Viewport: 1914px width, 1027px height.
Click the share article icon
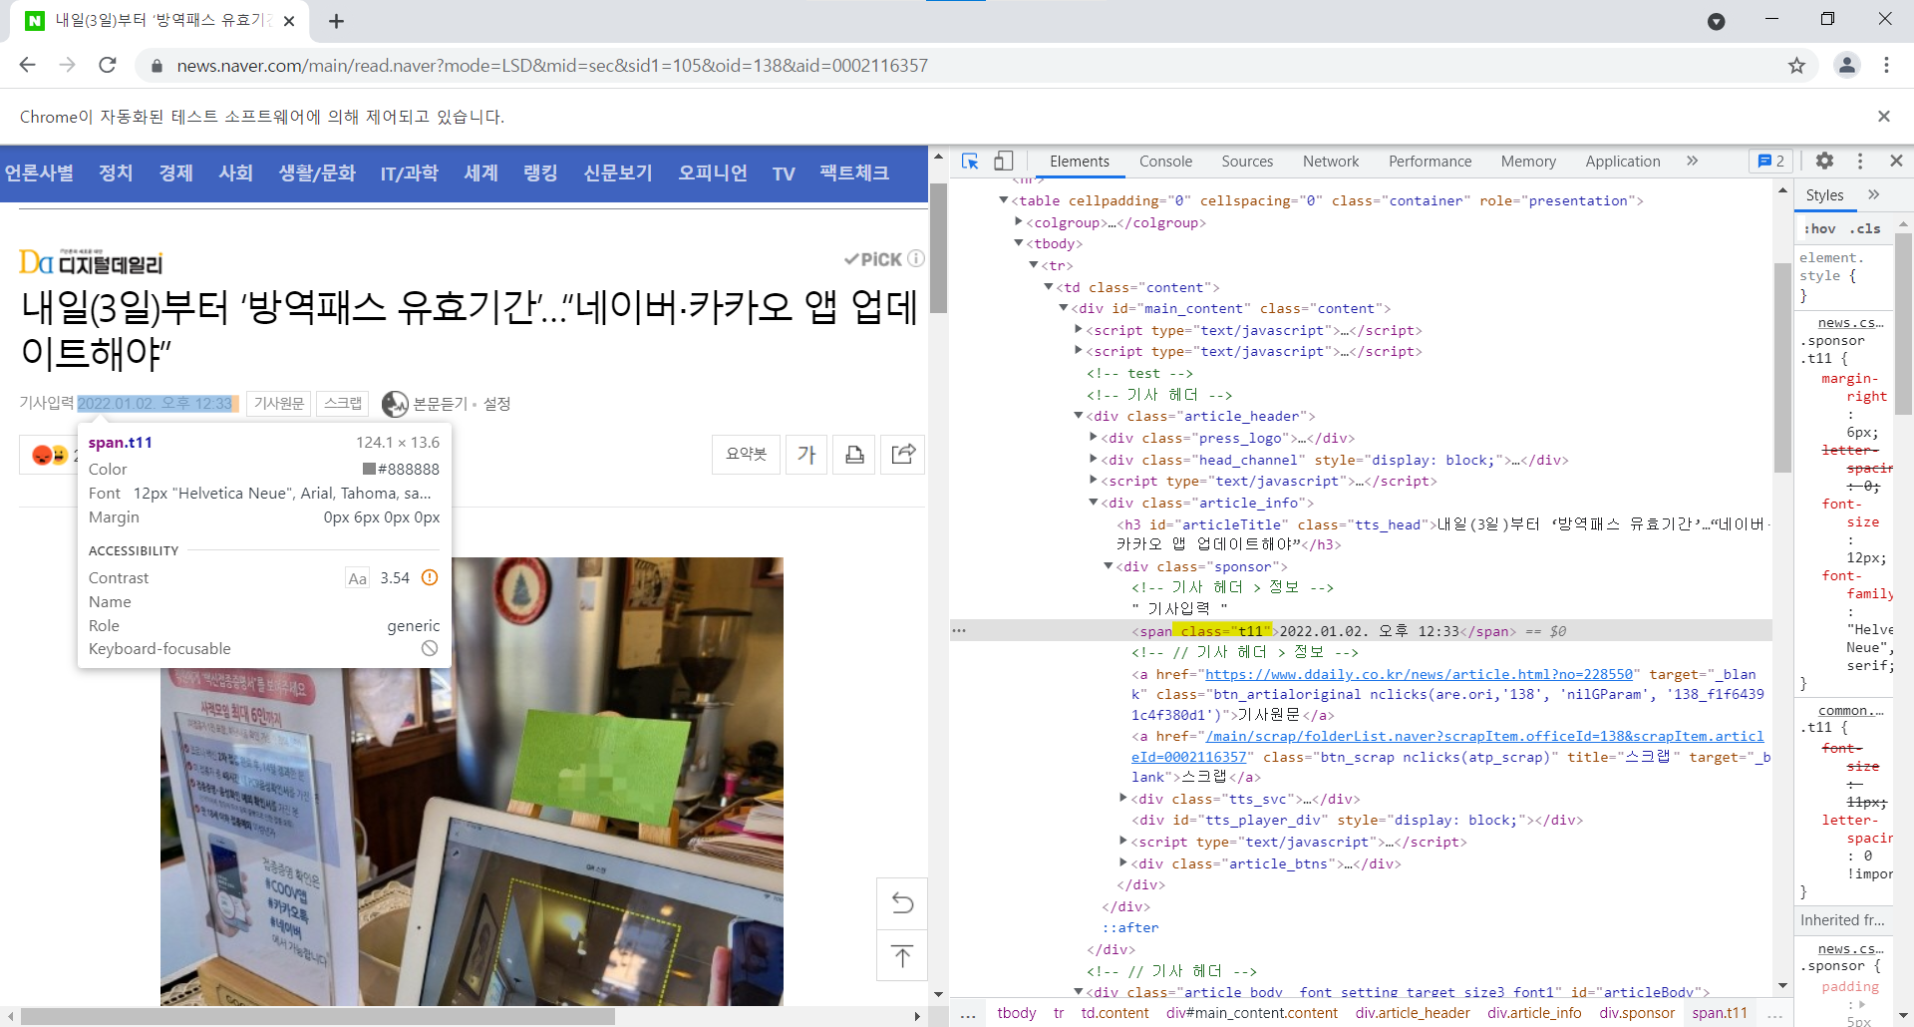click(903, 455)
